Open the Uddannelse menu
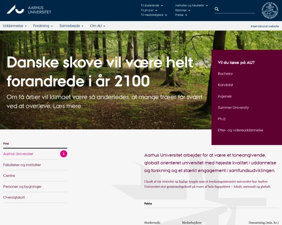 (15, 26)
